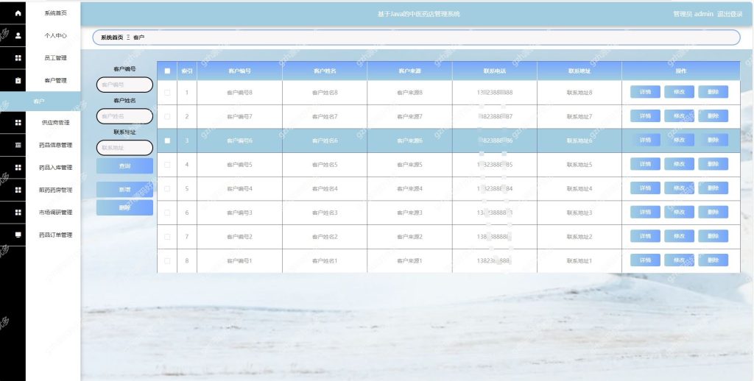Click the monitor icon beside 药品订单管理
The height and width of the screenshot is (381, 754).
[x=18, y=235]
